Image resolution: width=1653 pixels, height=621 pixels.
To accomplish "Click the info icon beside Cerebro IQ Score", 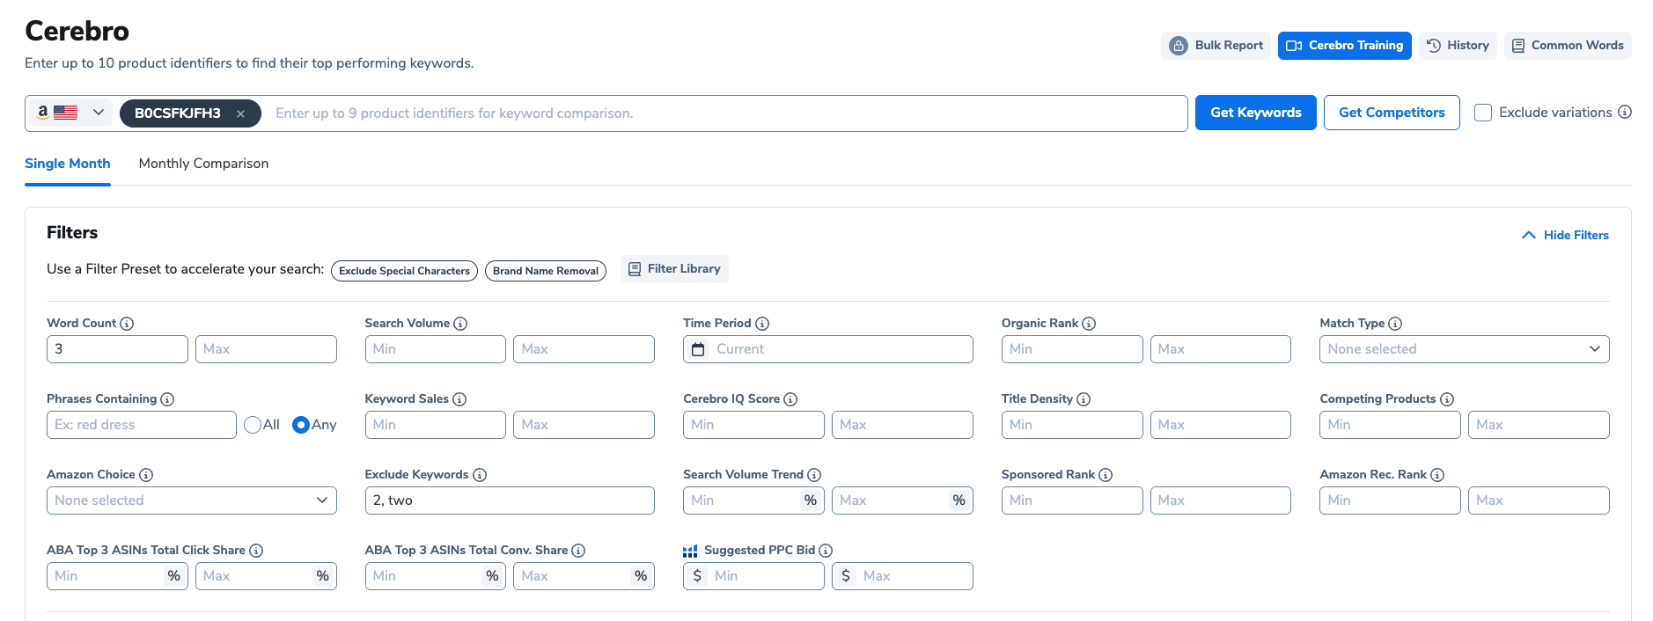I will coord(790,399).
